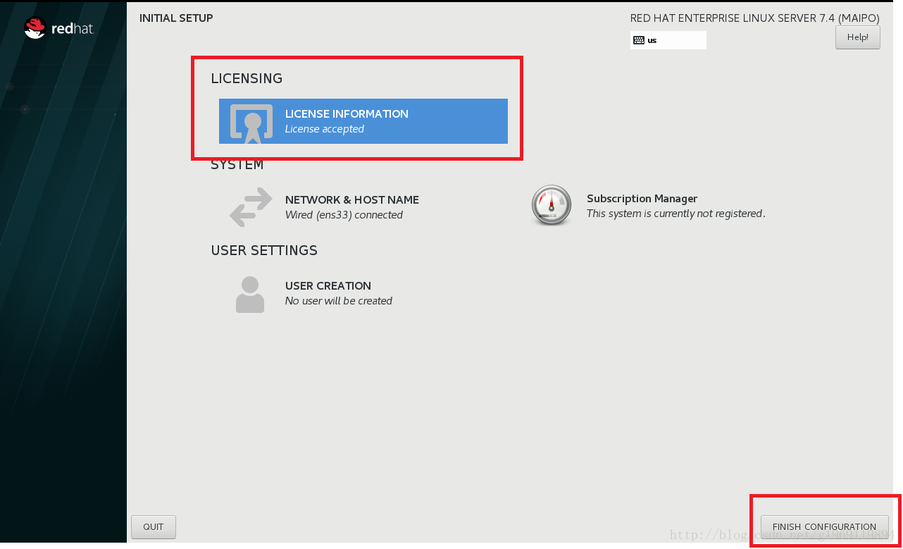Open the Help button
The height and width of the screenshot is (549, 903).
(857, 37)
